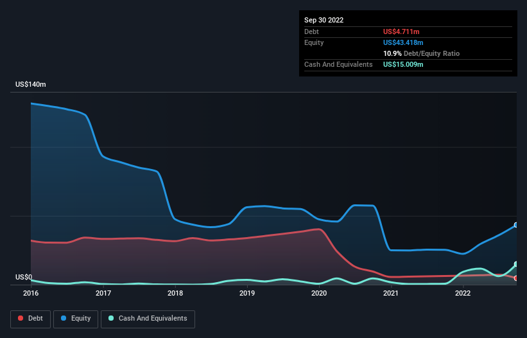Click the 2017 x-axis label
The image size is (527, 338).
tap(103, 293)
